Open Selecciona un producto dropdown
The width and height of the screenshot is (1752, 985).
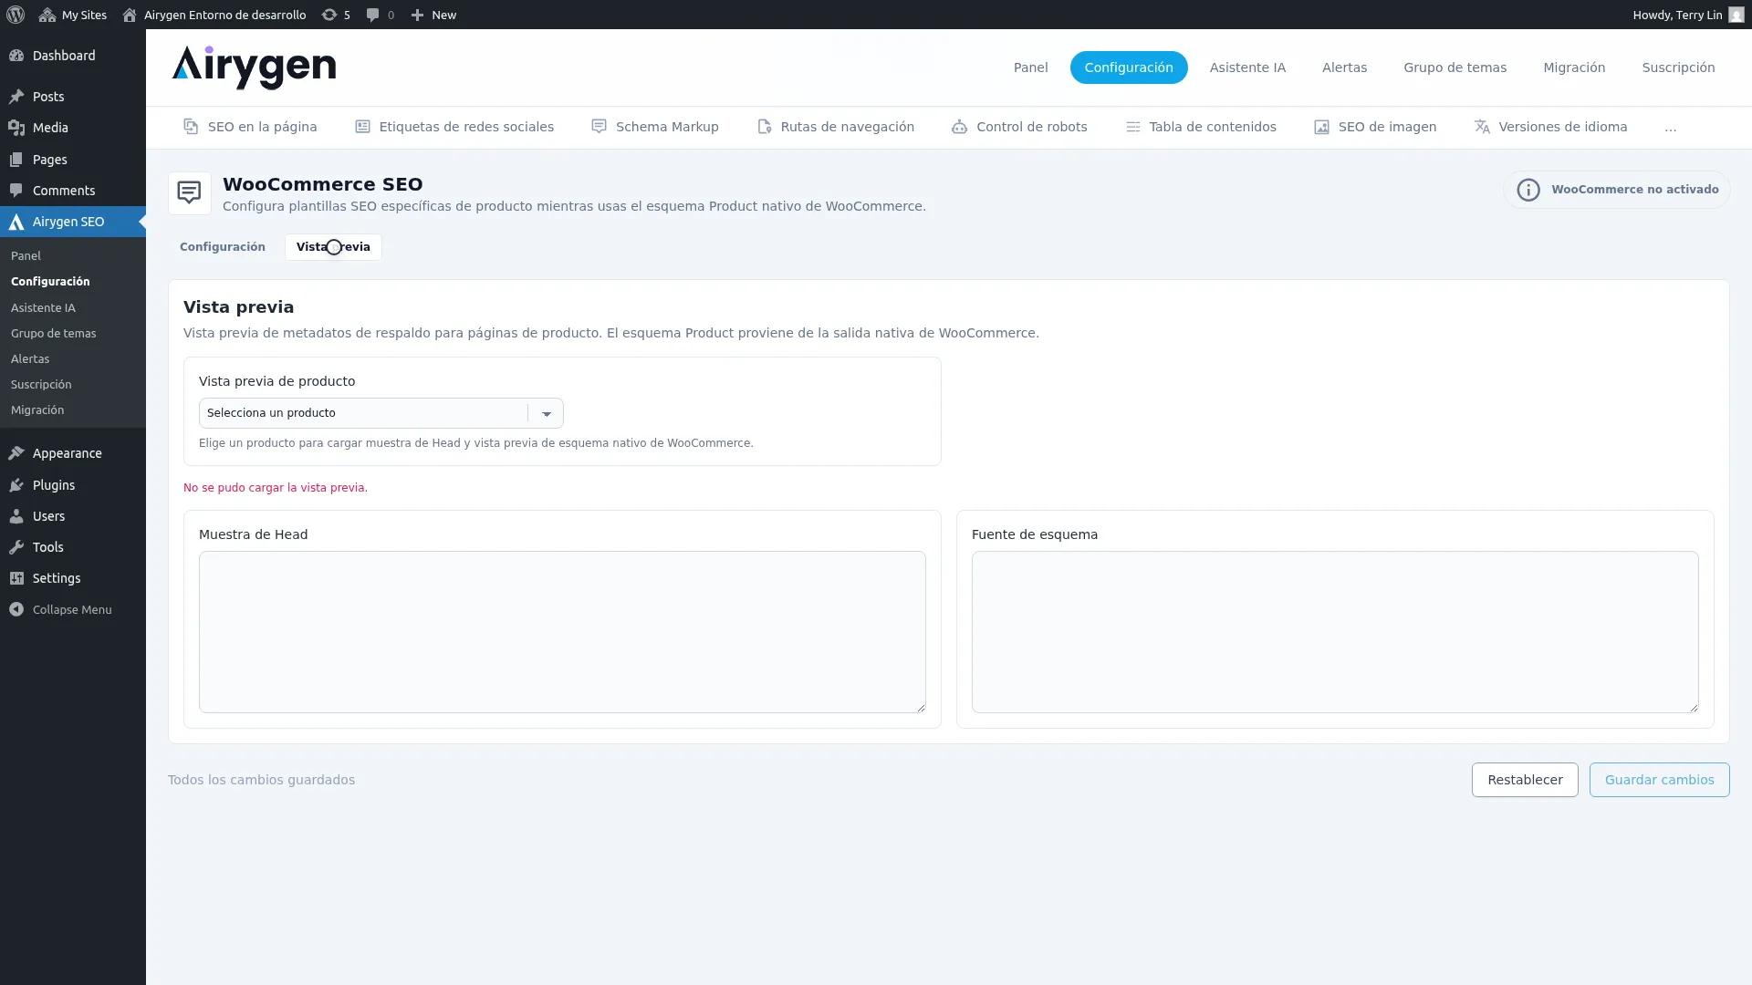point(381,413)
